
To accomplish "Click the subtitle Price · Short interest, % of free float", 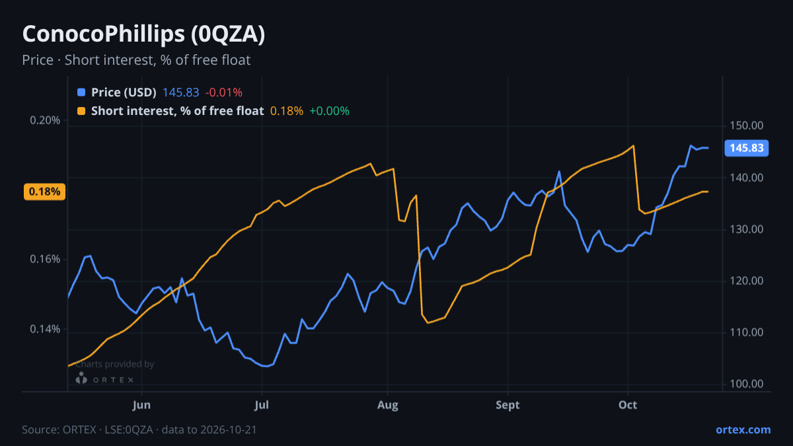I will (136, 60).
